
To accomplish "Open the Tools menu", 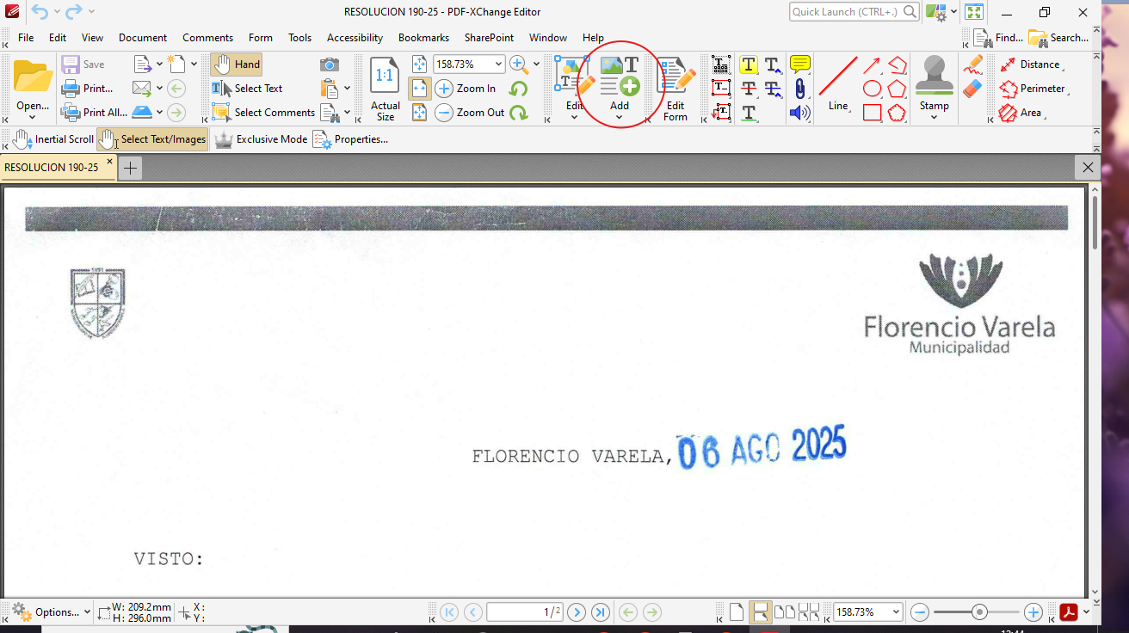I will pyautogui.click(x=299, y=37).
